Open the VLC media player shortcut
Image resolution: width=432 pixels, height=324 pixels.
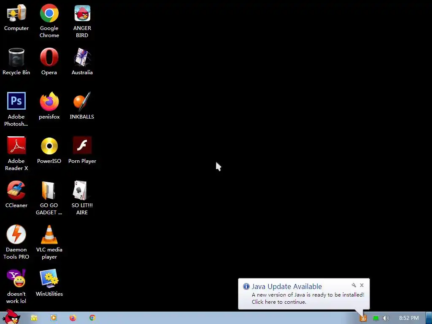pos(49,242)
